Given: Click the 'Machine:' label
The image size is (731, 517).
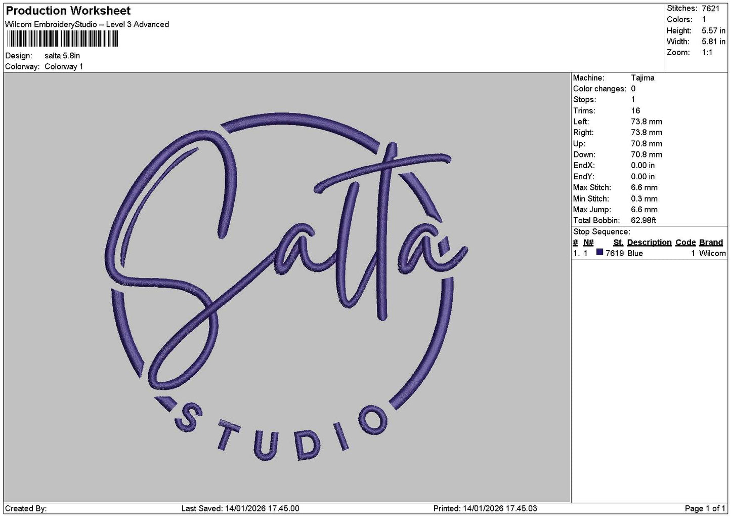Looking at the screenshot, I should click(x=588, y=78).
